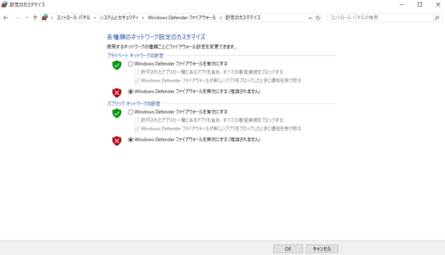Check block all incoming connections under public network
Viewport: 445px width, 255px height.
137,120
